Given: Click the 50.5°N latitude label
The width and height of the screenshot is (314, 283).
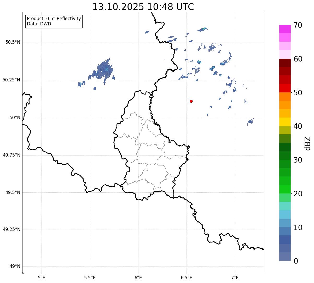Looking at the screenshot, I should pyautogui.click(x=13, y=42).
